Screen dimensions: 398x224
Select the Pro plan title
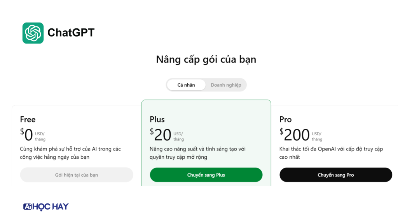click(x=286, y=119)
